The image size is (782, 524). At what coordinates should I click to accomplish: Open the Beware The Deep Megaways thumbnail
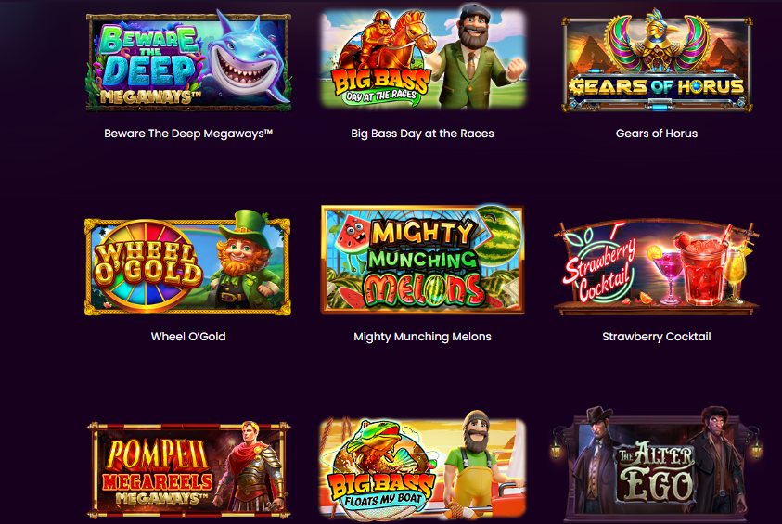[x=188, y=61]
